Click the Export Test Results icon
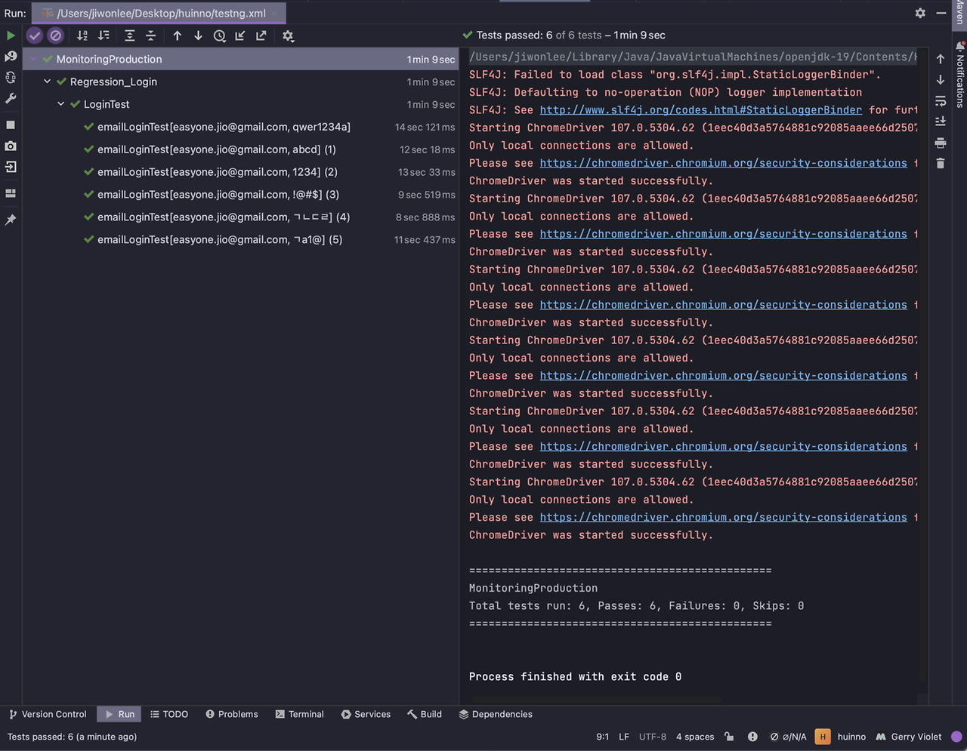The height and width of the screenshot is (751, 967). coord(261,35)
